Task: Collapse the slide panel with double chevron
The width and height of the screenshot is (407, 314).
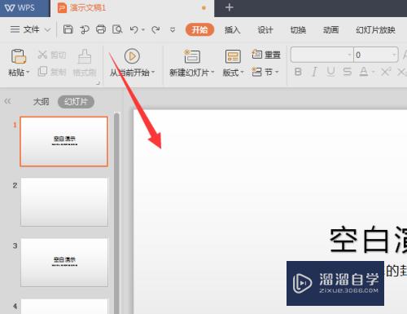Action: pyautogui.click(x=8, y=101)
